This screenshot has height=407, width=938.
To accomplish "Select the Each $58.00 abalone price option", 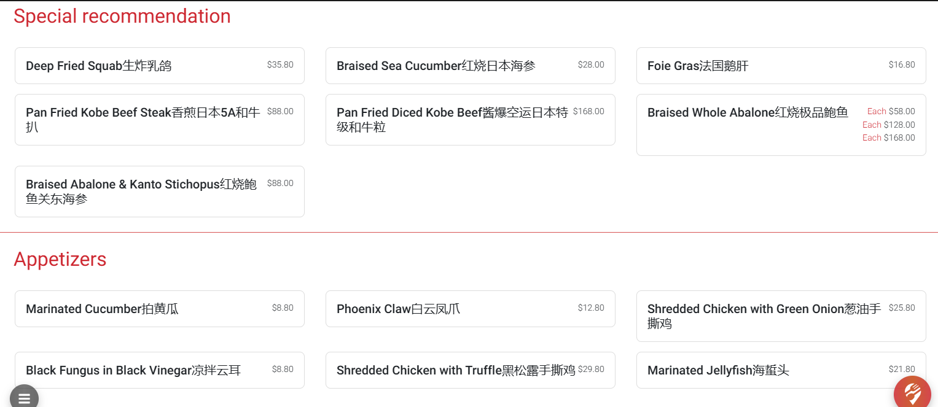I will [891, 111].
